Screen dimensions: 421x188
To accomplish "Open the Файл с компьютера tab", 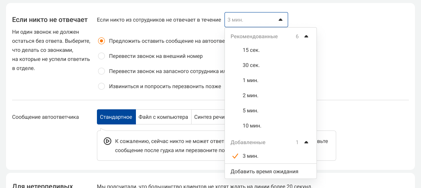I will [163, 117].
